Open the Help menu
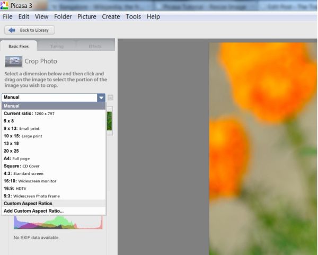 pyautogui.click(x=153, y=16)
